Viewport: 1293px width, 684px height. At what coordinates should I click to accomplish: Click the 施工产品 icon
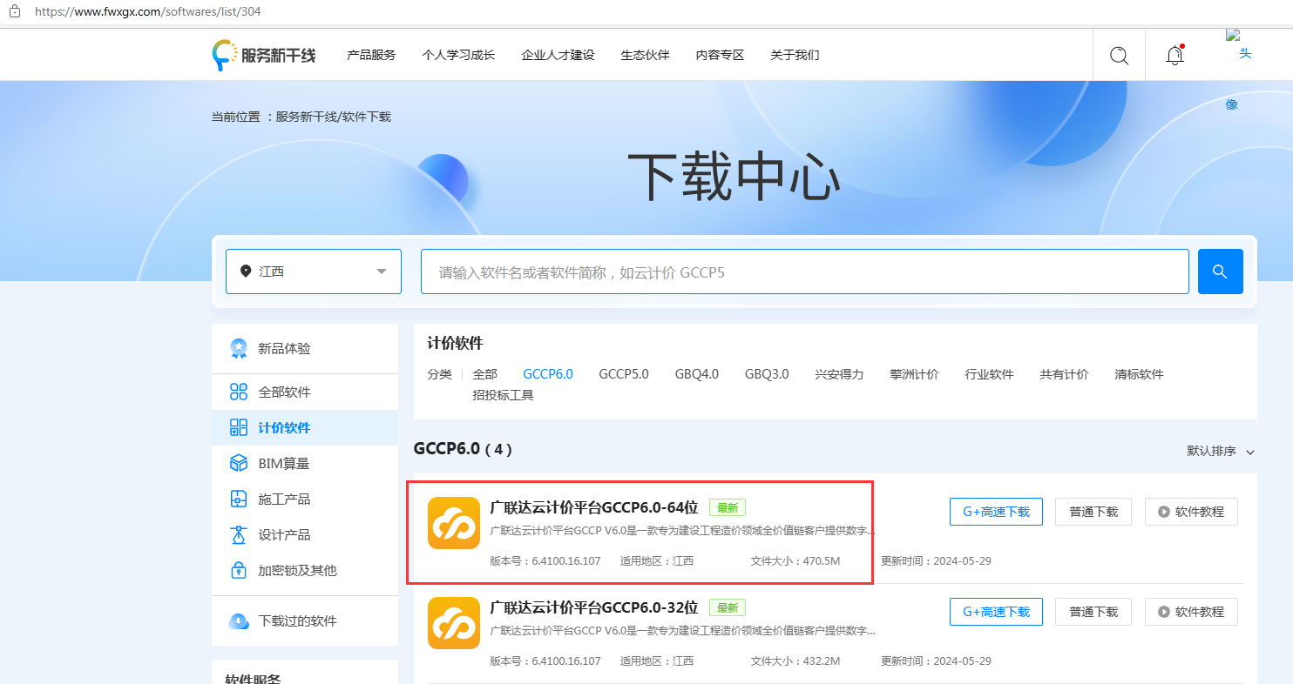tap(239, 499)
